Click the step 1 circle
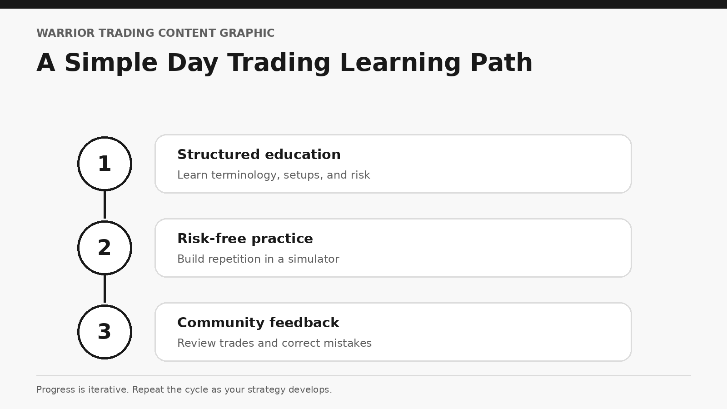The height and width of the screenshot is (409, 727). 105,164
